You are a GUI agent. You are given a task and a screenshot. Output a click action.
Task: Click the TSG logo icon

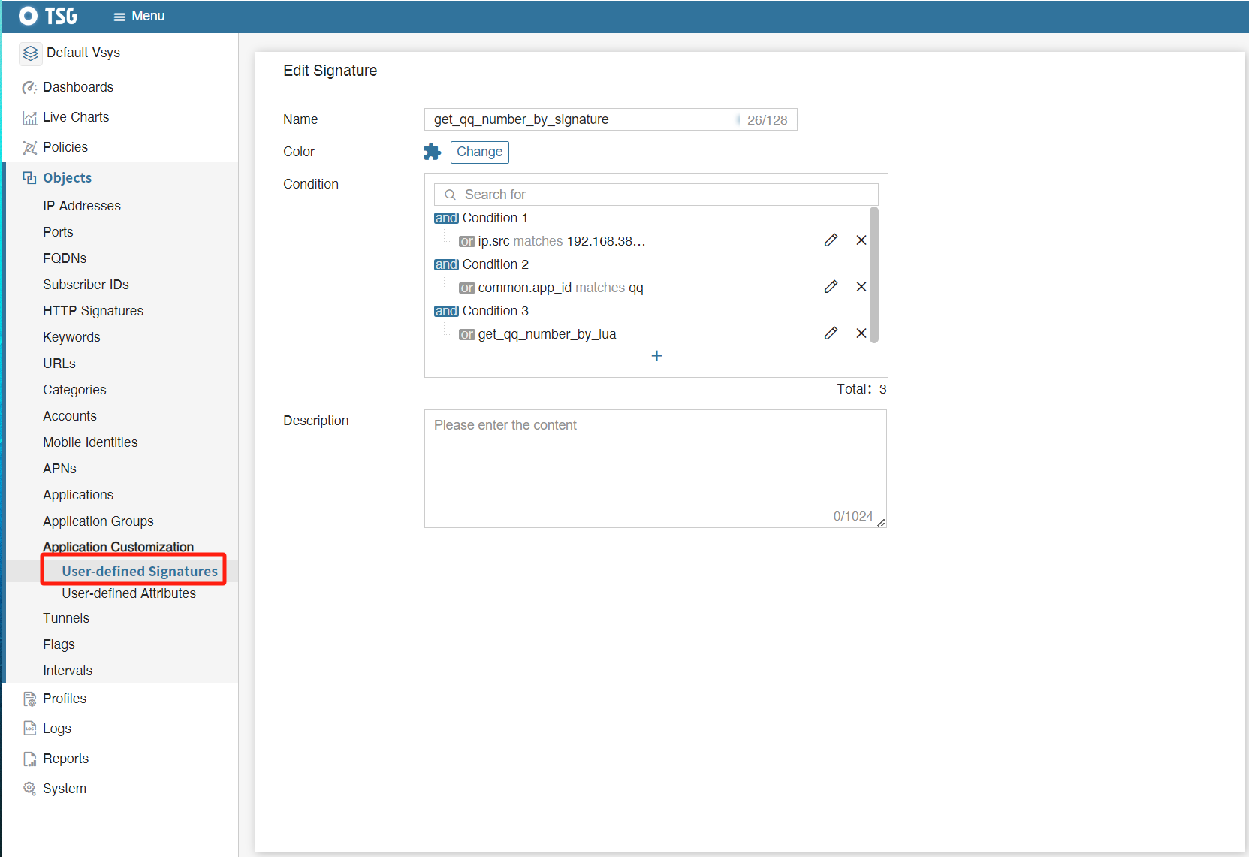(x=29, y=16)
